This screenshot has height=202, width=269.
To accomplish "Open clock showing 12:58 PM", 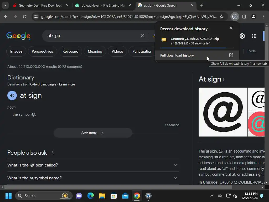I will click(249, 196).
